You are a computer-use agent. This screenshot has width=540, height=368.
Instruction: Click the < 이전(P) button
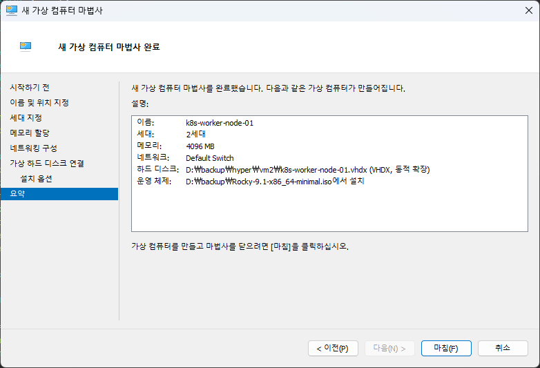333,349
